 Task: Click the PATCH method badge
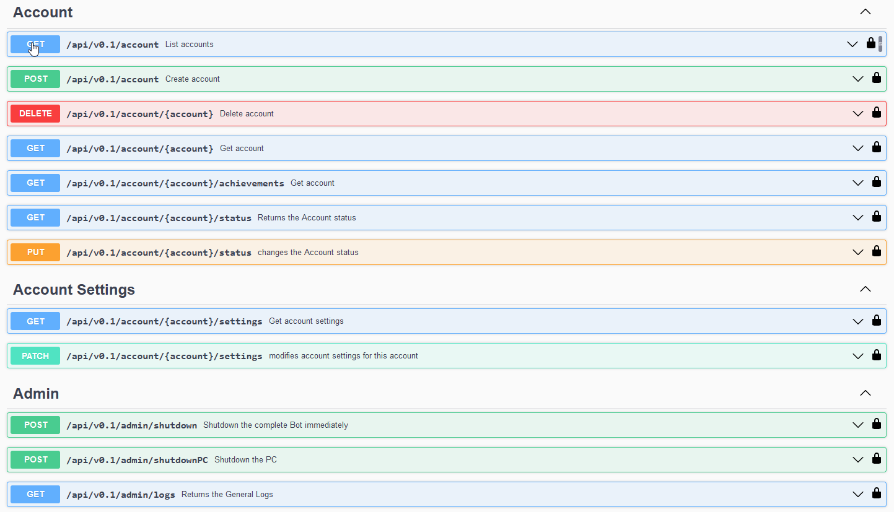35,355
